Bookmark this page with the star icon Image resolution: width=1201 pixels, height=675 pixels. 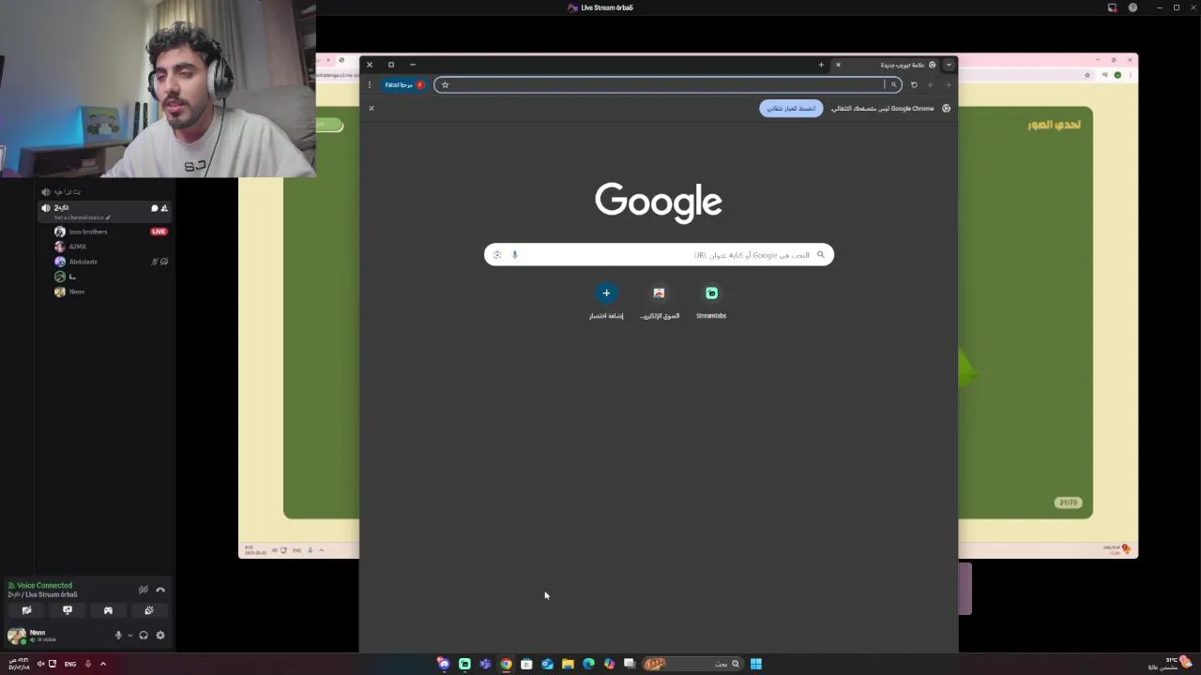point(445,84)
